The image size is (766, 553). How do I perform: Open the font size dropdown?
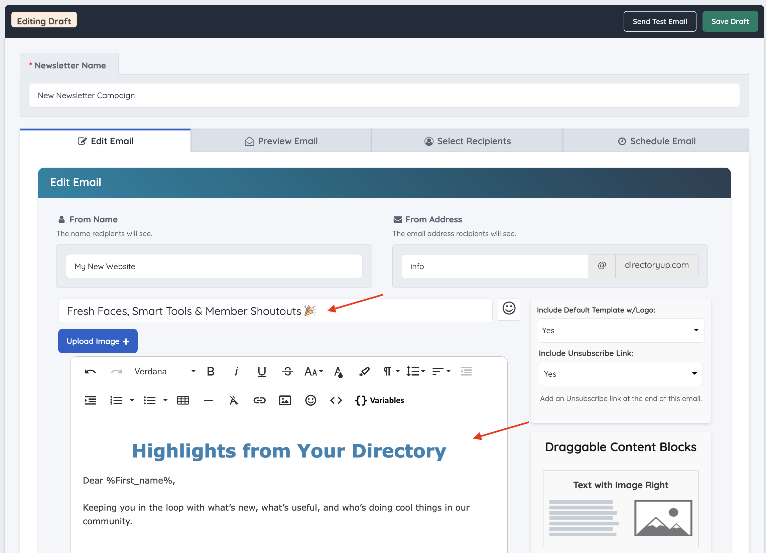pyautogui.click(x=314, y=371)
